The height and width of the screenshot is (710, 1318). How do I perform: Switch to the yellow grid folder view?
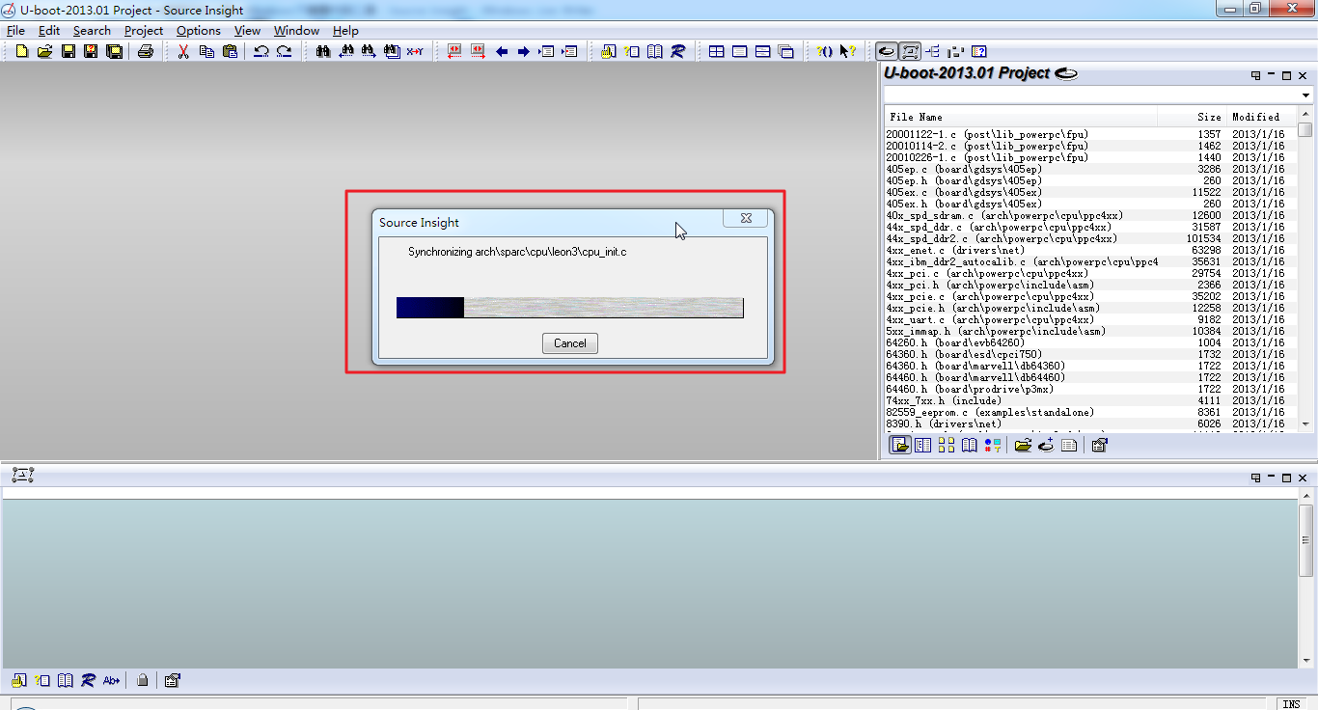tap(947, 445)
